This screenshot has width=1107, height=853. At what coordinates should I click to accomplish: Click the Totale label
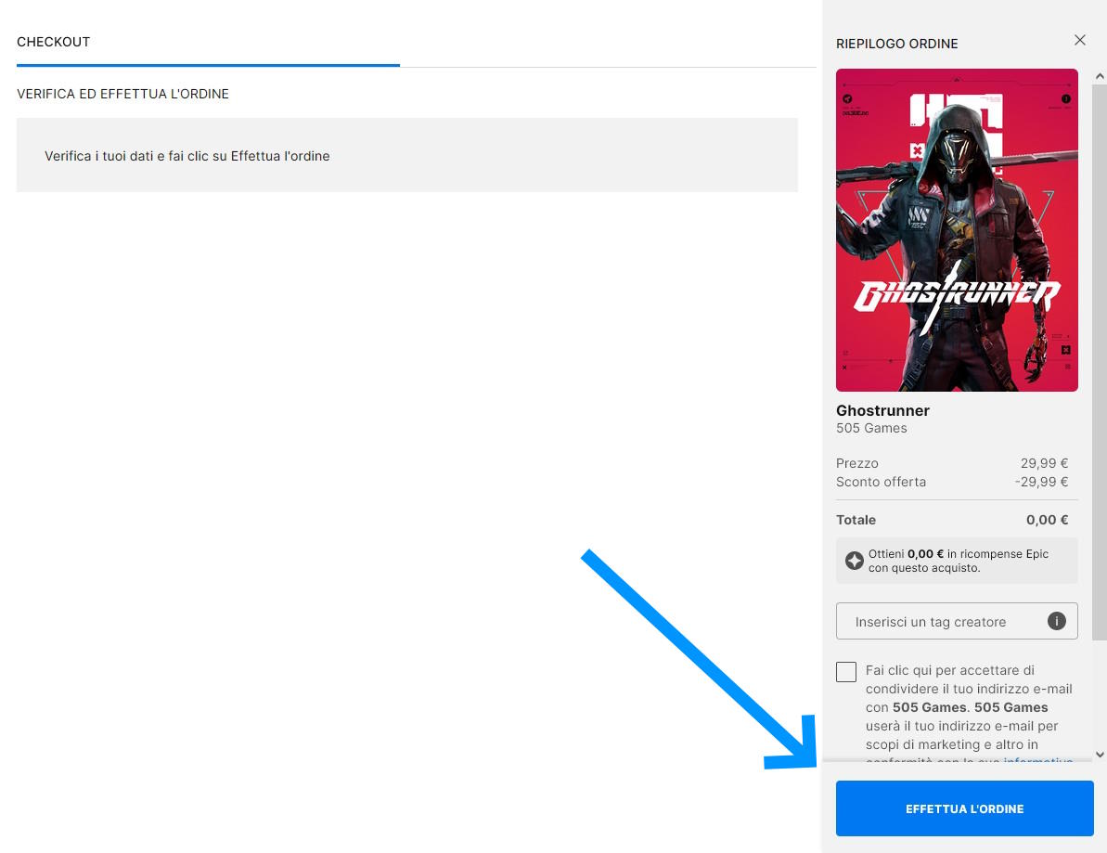pos(856,520)
